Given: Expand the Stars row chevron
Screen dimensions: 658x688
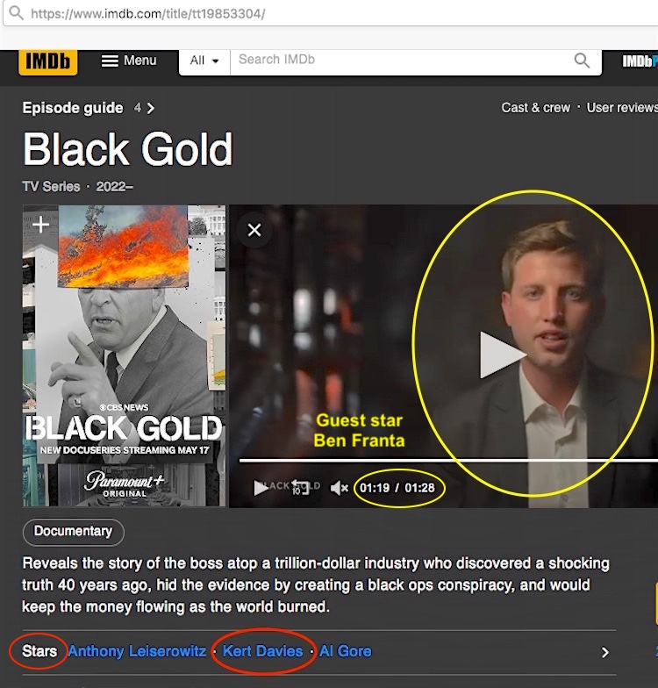Looking at the screenshot, I should coord(604,652).
